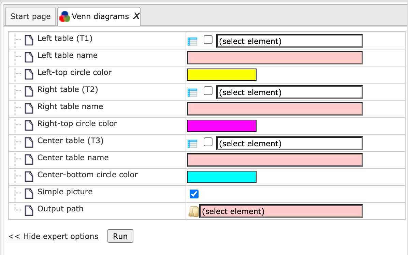Select the Left table name label
The image size is (408, 255).
68,55
